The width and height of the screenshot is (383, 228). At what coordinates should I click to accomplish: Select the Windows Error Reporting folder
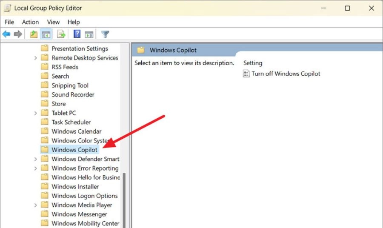click(85, 168)
